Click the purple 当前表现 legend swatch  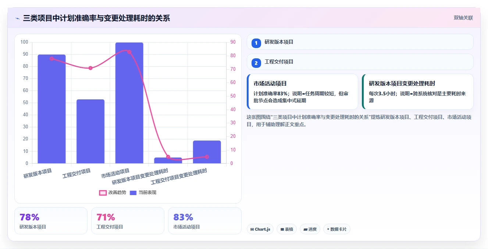click(133, 193)
